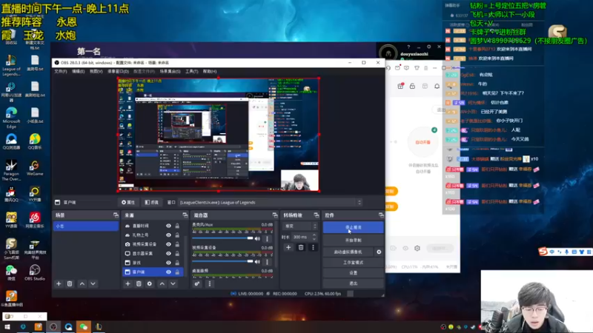Open source properties via the sources gear icon
The image size is (593, 333).
(x=150, y=283)
